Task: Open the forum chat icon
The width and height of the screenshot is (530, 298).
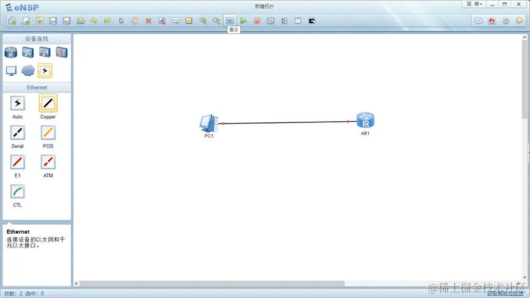Action: (479, 21)
